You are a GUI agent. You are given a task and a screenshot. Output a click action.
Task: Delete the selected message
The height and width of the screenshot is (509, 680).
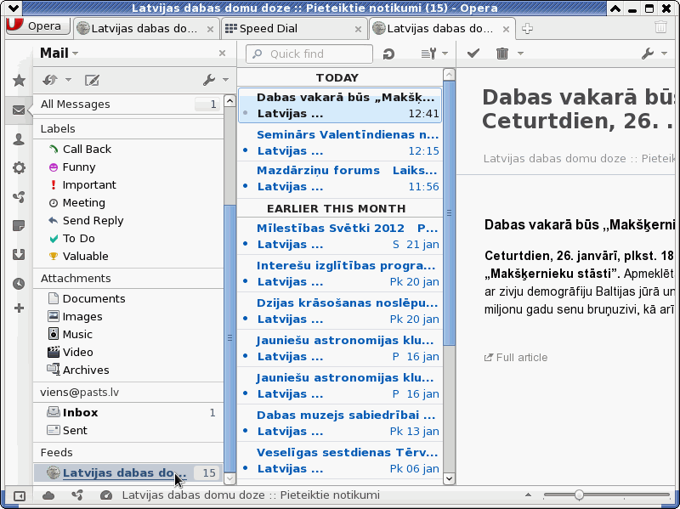point(502,54)
